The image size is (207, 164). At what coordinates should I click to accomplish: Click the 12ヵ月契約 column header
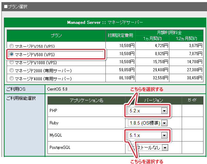(186, 39)
